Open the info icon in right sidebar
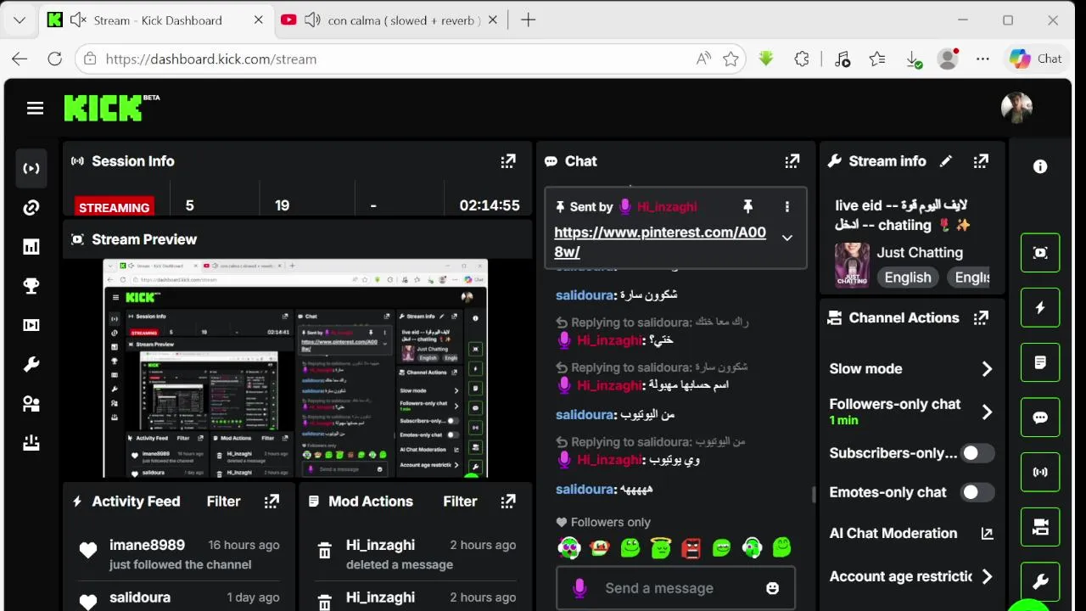1086x611 pixels. (x=1040, y=167)
